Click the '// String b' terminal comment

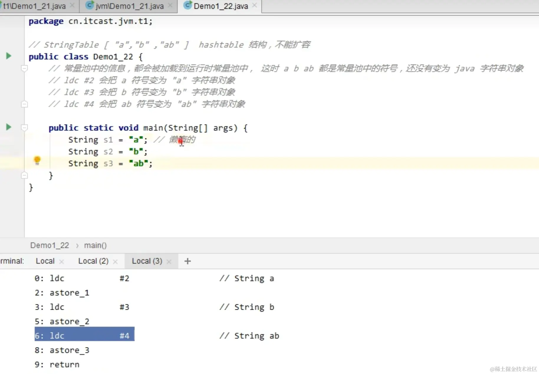coord(247,307)
